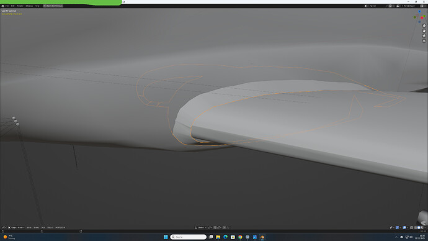
Task: Toggle viewport overlays icon
Action: pyautogui.click(x=404, y=227)
